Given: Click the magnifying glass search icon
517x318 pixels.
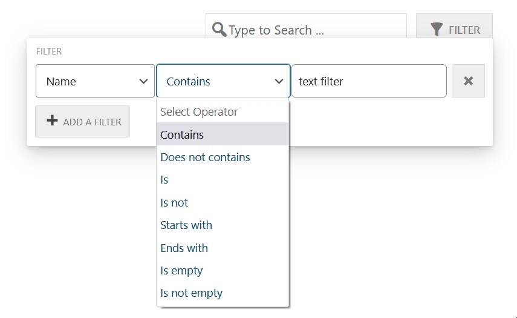Looking at the screenshot, I should (x=219, y=30).
